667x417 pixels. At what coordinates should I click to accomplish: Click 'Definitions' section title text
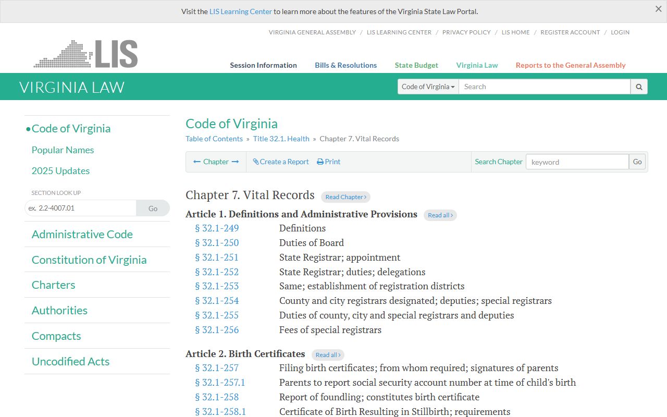click(302, 228)
